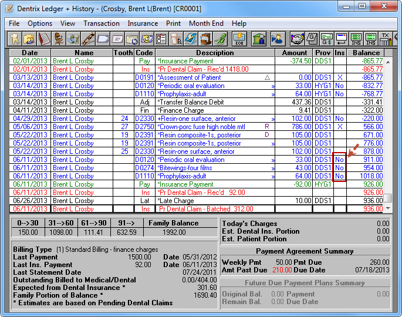
Task: Click the Description column header
Action: click(215, 53)
